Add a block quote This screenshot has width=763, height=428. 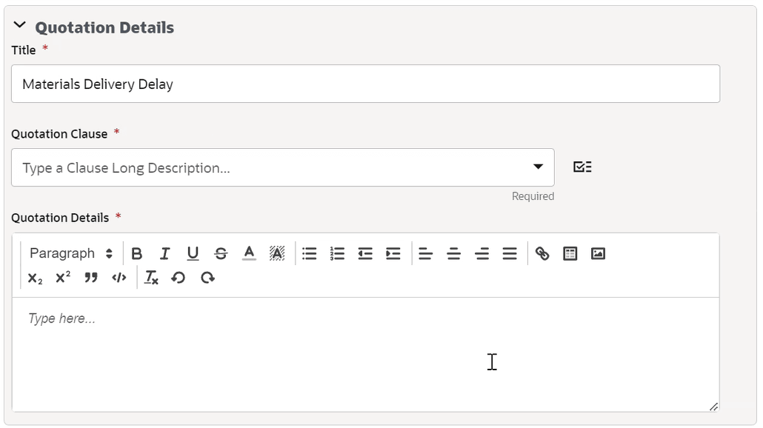(x=90, y=278)
